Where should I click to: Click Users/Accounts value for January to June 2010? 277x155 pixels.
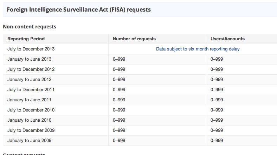click(217, 120)
